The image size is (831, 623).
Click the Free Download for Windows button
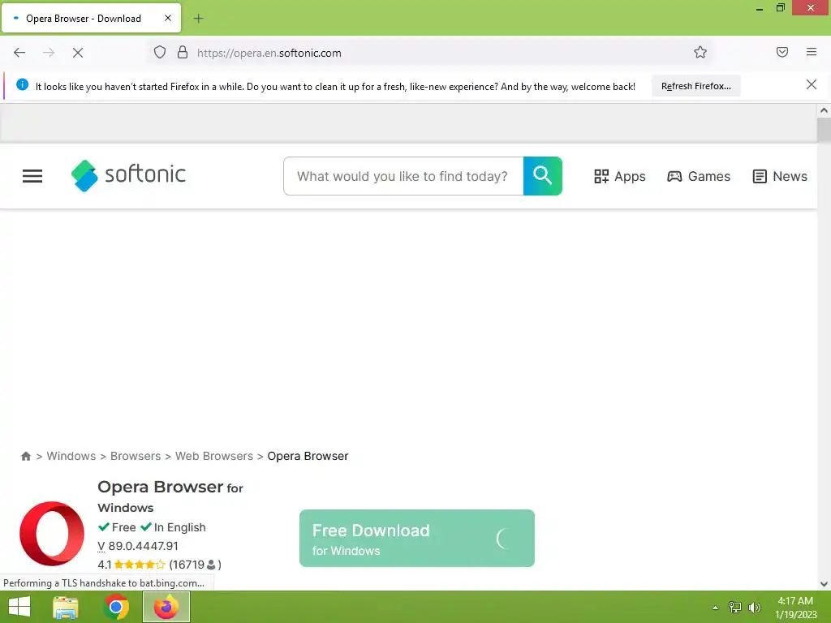pyautogui.click(x=416, y=539)
